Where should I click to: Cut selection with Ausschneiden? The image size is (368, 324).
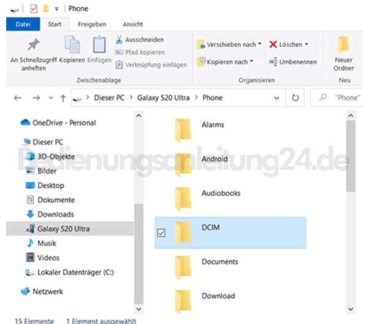coord(140,40)
